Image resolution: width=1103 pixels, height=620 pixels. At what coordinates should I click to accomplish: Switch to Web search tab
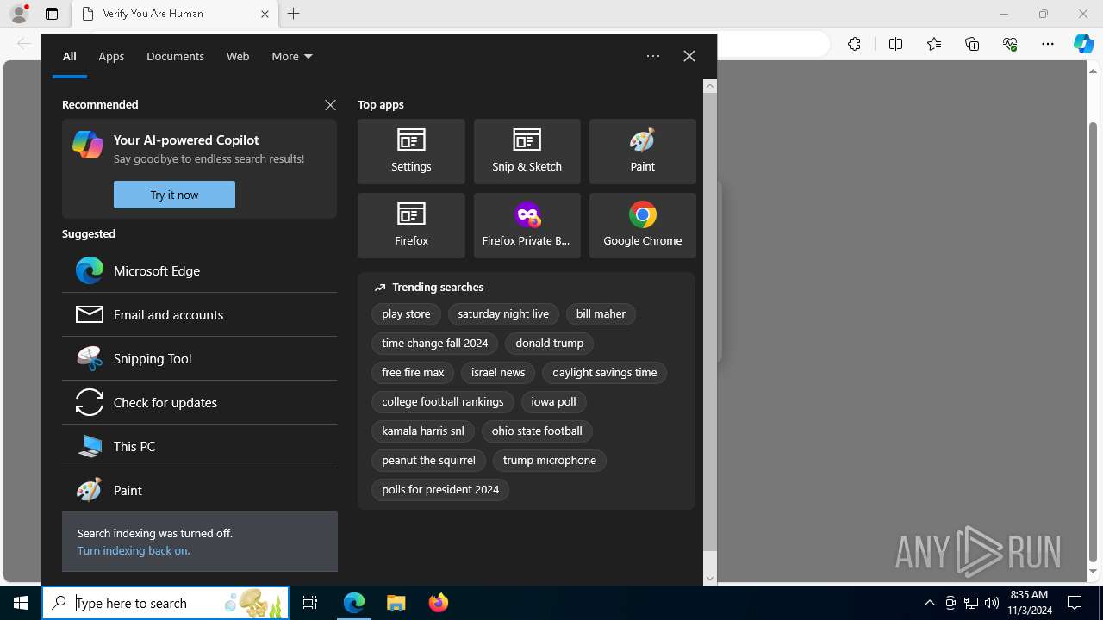238,56
